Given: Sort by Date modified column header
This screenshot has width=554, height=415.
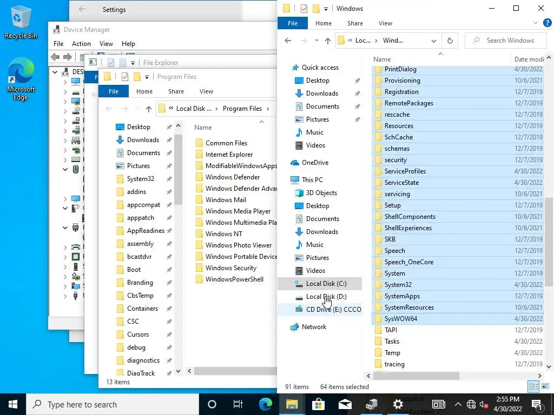Looking at the screenshot, I should pyautogui.click(x=528, y=59).
